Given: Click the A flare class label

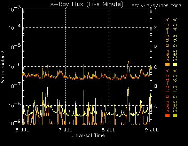Looking at the screenshot, I should (x=155, y=106).
